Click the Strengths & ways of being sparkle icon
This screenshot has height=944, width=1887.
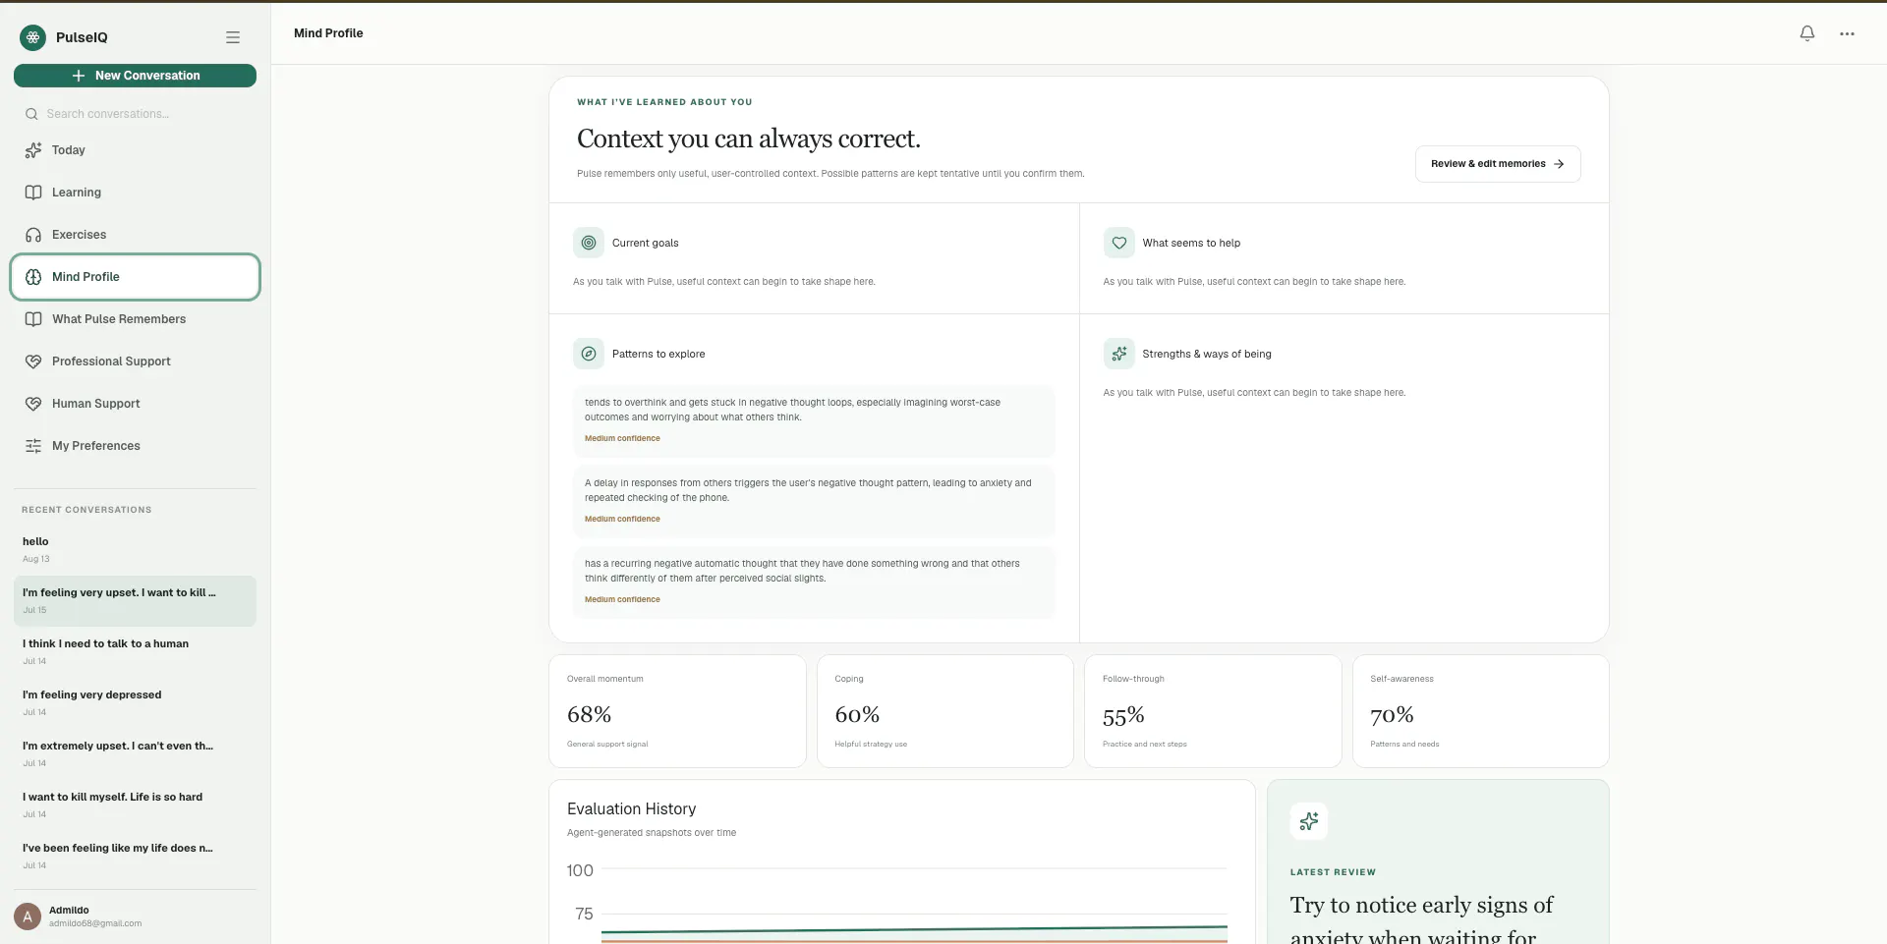point(1118,354)
